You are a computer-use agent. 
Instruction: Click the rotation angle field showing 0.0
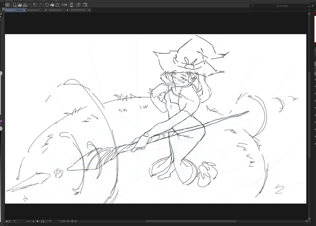tap(45, 222)
